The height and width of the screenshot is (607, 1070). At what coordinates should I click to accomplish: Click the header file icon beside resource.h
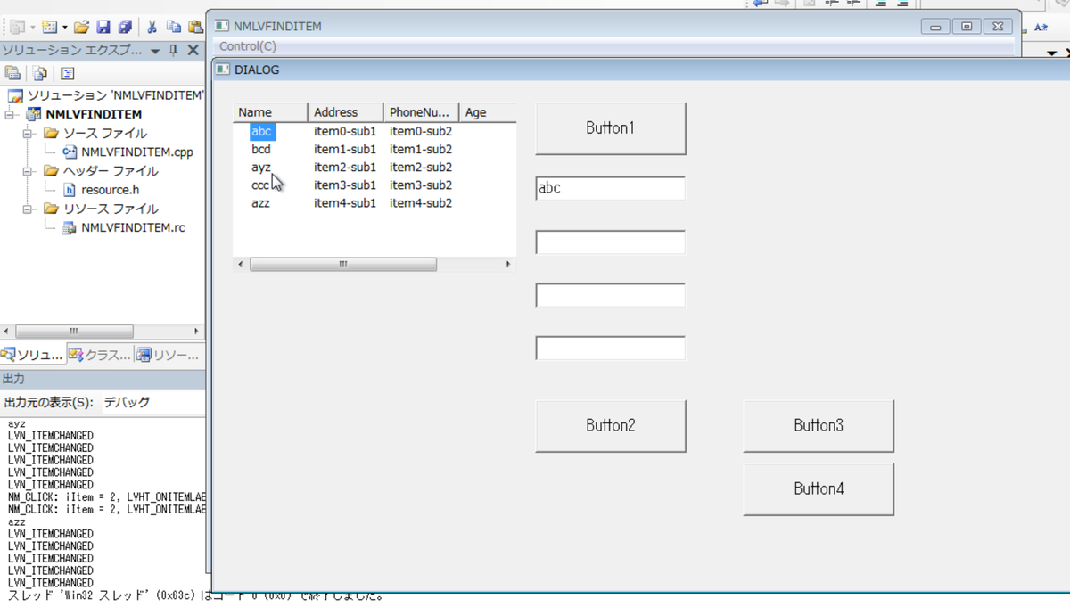70,190
